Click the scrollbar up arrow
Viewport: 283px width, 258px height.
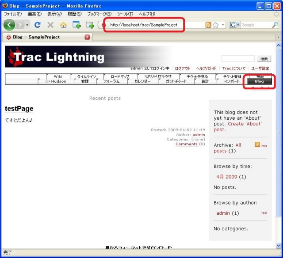[x=279, y=45]
